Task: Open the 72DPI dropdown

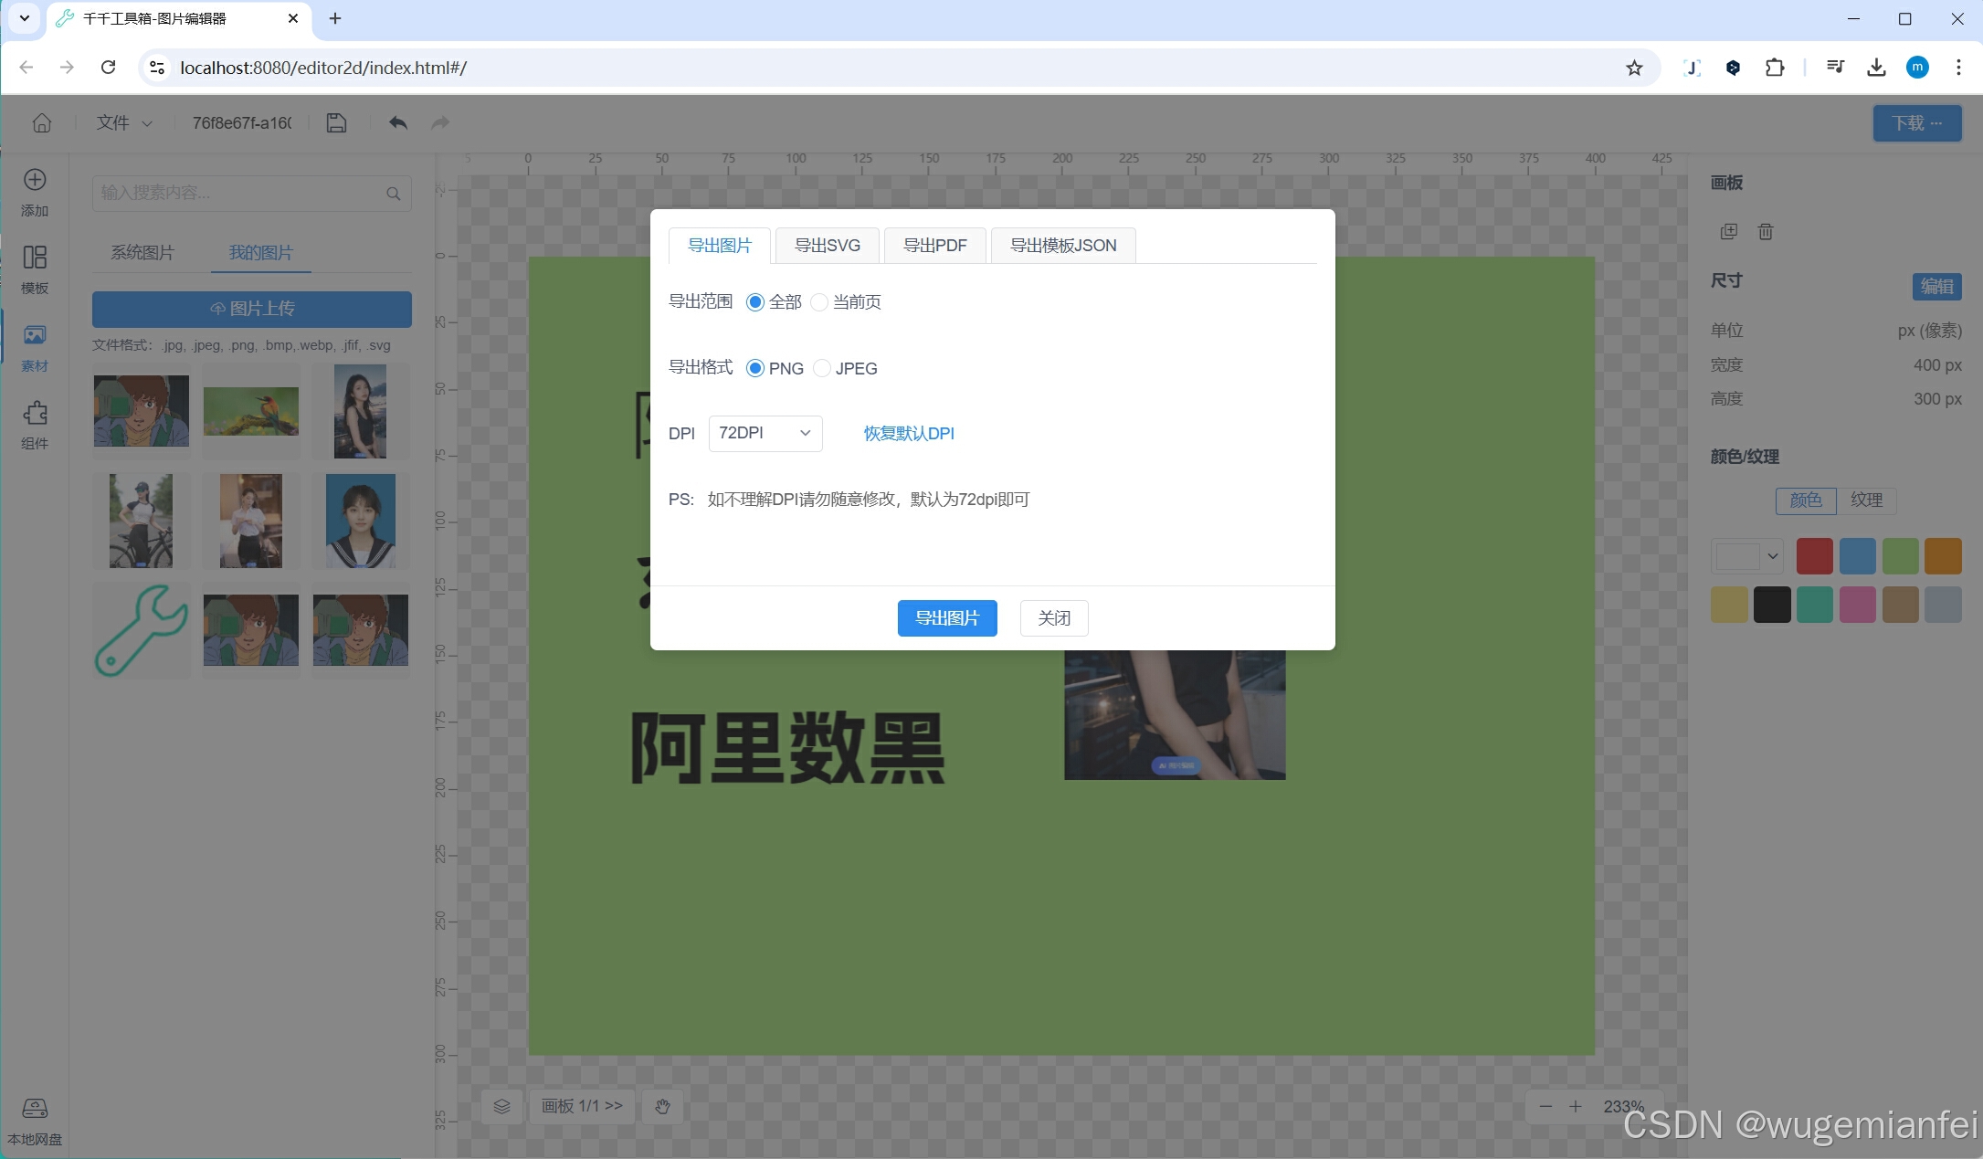Action: point(765,433)
